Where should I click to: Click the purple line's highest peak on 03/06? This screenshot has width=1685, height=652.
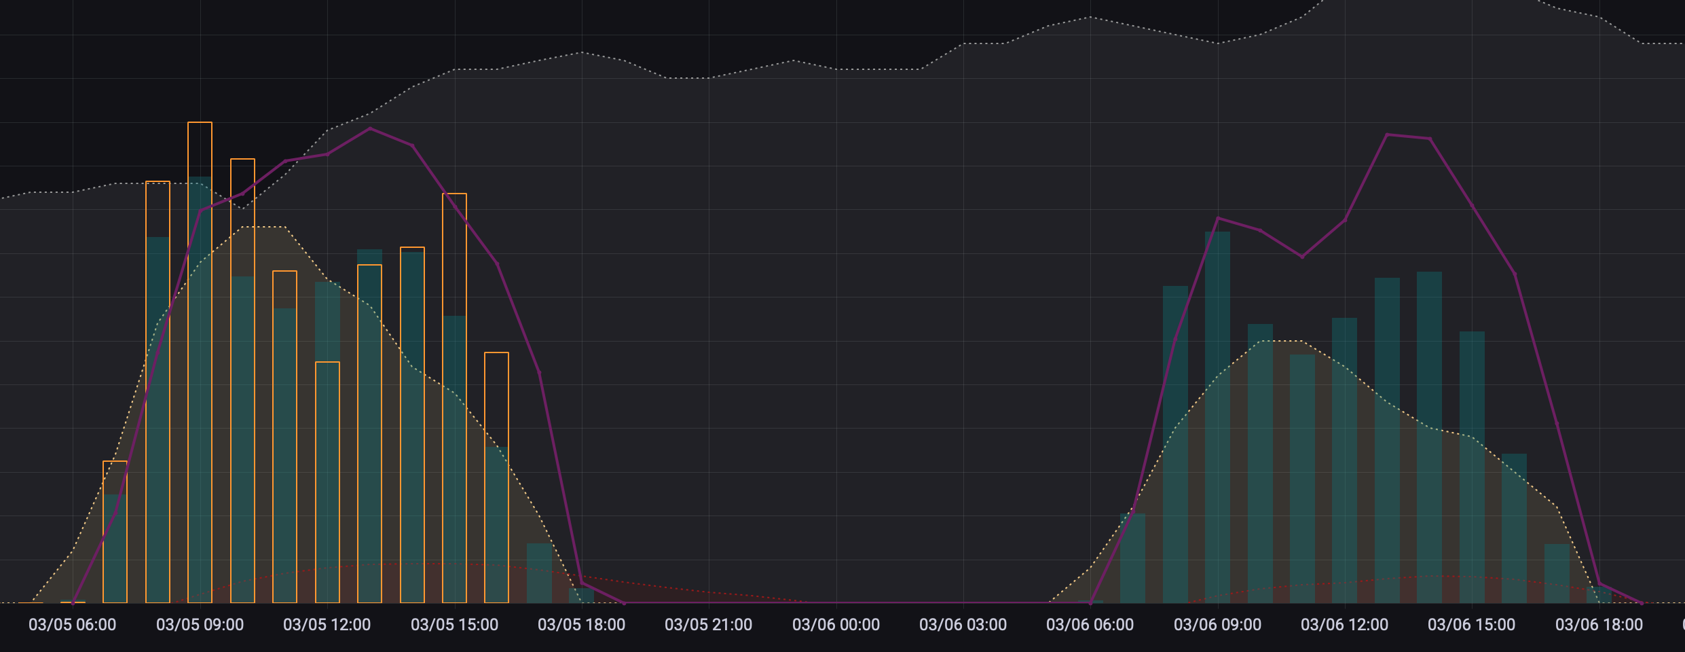[1387, 135]
